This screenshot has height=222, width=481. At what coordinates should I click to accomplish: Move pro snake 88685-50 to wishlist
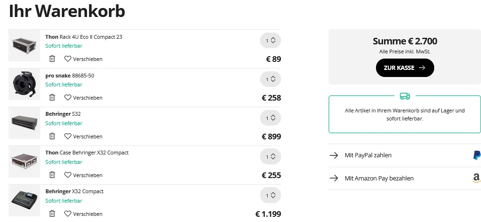click(83, 98)
